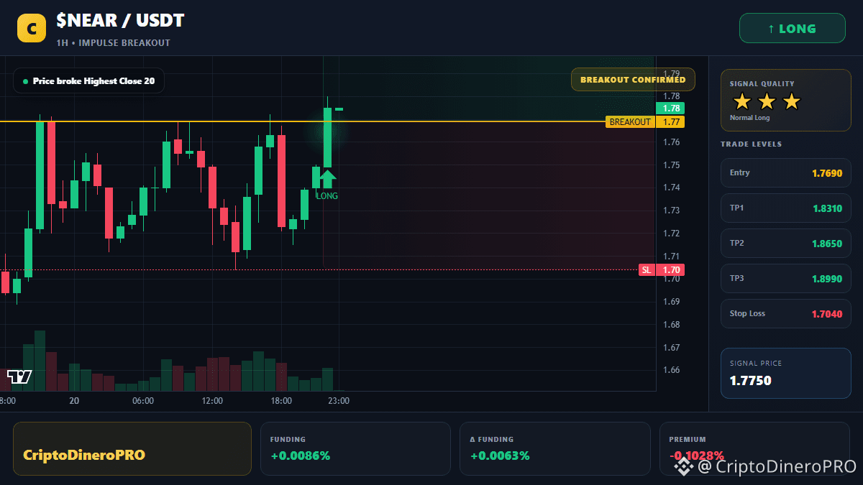This screenshot has width=863, height=485.
Task: Click the Normal Long label
Action: [749, 118]
